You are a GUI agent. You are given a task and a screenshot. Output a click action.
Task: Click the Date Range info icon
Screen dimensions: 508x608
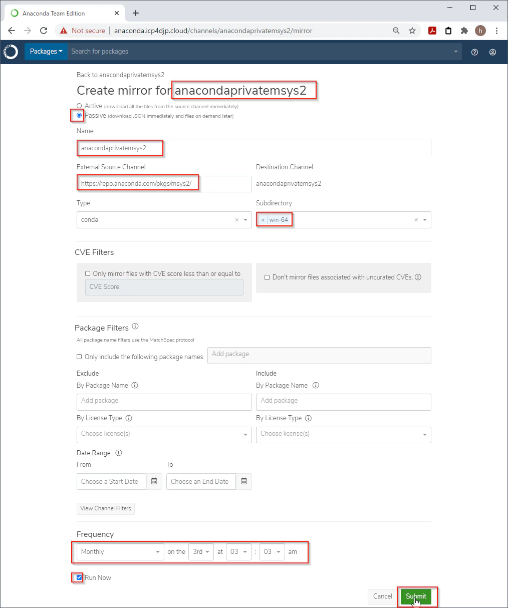click(x=119, y=453)
